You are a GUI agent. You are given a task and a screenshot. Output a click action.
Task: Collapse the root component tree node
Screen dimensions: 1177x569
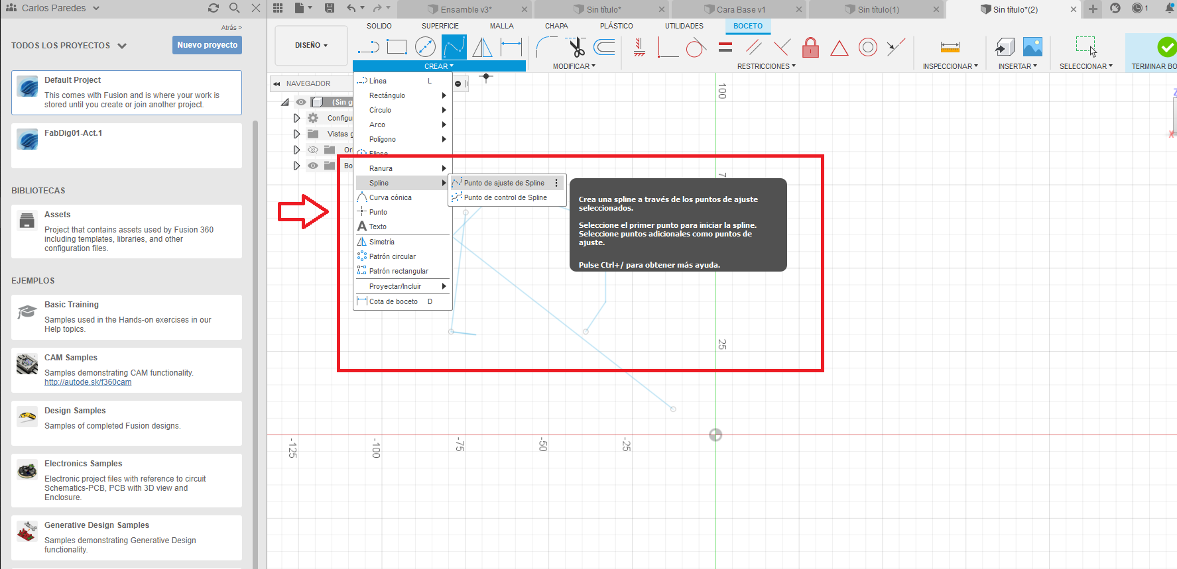click(285, 102)
